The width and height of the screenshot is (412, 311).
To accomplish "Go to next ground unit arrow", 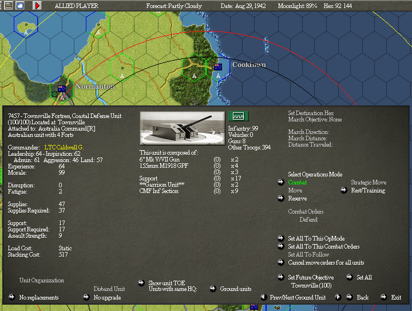I will click(x=338, y=297).
